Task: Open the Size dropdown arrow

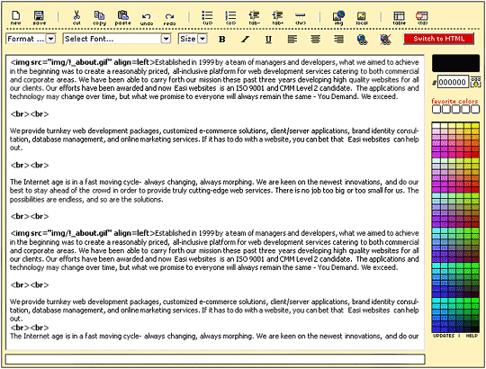Action: click(x=202, y=39)
